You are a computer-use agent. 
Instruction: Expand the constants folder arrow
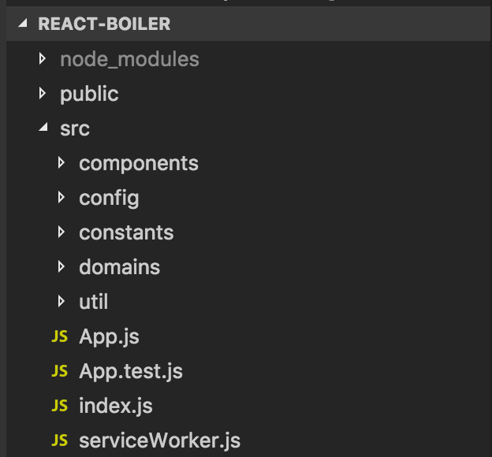click(61, 232)
